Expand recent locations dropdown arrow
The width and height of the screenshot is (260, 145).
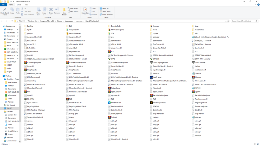click(x=9, y=21)
